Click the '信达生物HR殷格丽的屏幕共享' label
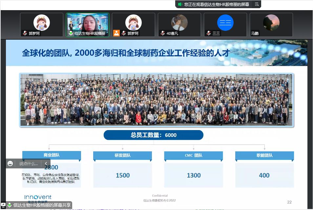 pyautogui.click(x=42, y=205)
